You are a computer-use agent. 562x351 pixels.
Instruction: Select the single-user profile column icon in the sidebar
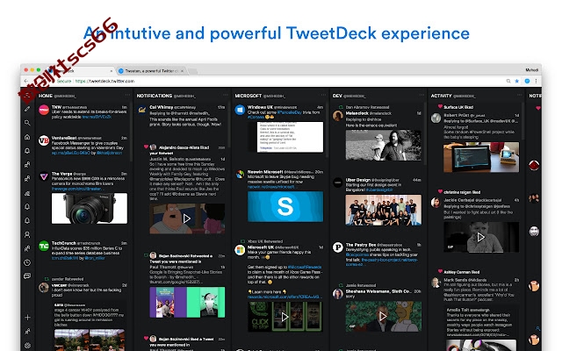click(x=27, y=234)
